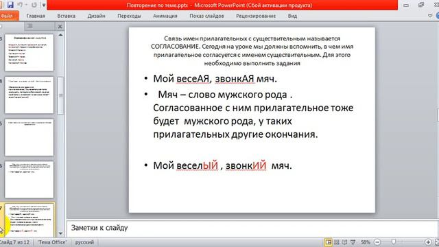Click the bullet Мой веселЫЙ, звонкИЙ мяч
The height and width of the screenshot is (247, 439).
coord(222,165)
